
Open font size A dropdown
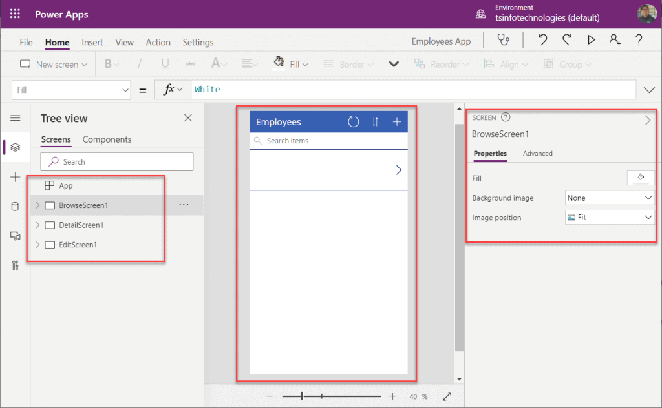point(219,64)
